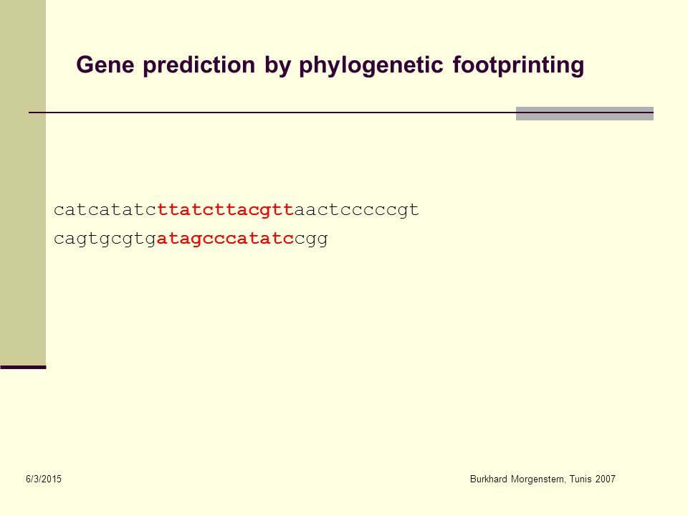Image resolution: width=688 pixels, height=516 pixels.
Task: Click the word footprinting in the title
Action: (x=518, y=65)
